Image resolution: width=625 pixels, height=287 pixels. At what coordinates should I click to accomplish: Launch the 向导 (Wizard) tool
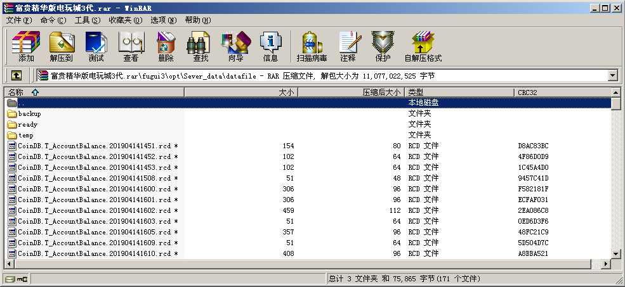click(235, 47)
